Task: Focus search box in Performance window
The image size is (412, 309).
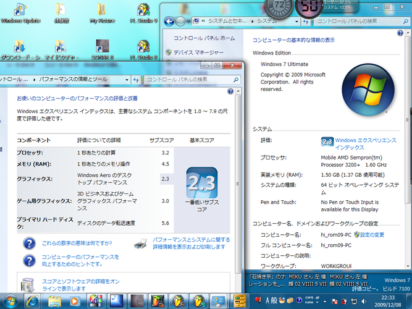Action: [192, 80]
